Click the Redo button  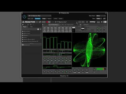[61, 19]
